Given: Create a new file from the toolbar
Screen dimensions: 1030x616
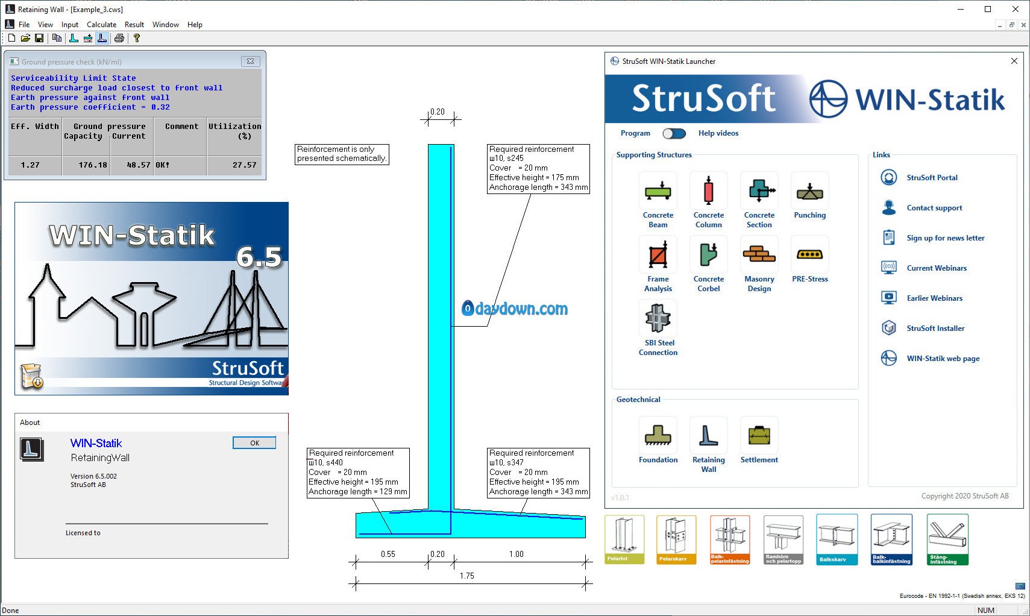Looking at the screenshot, I should coord(11,38).
